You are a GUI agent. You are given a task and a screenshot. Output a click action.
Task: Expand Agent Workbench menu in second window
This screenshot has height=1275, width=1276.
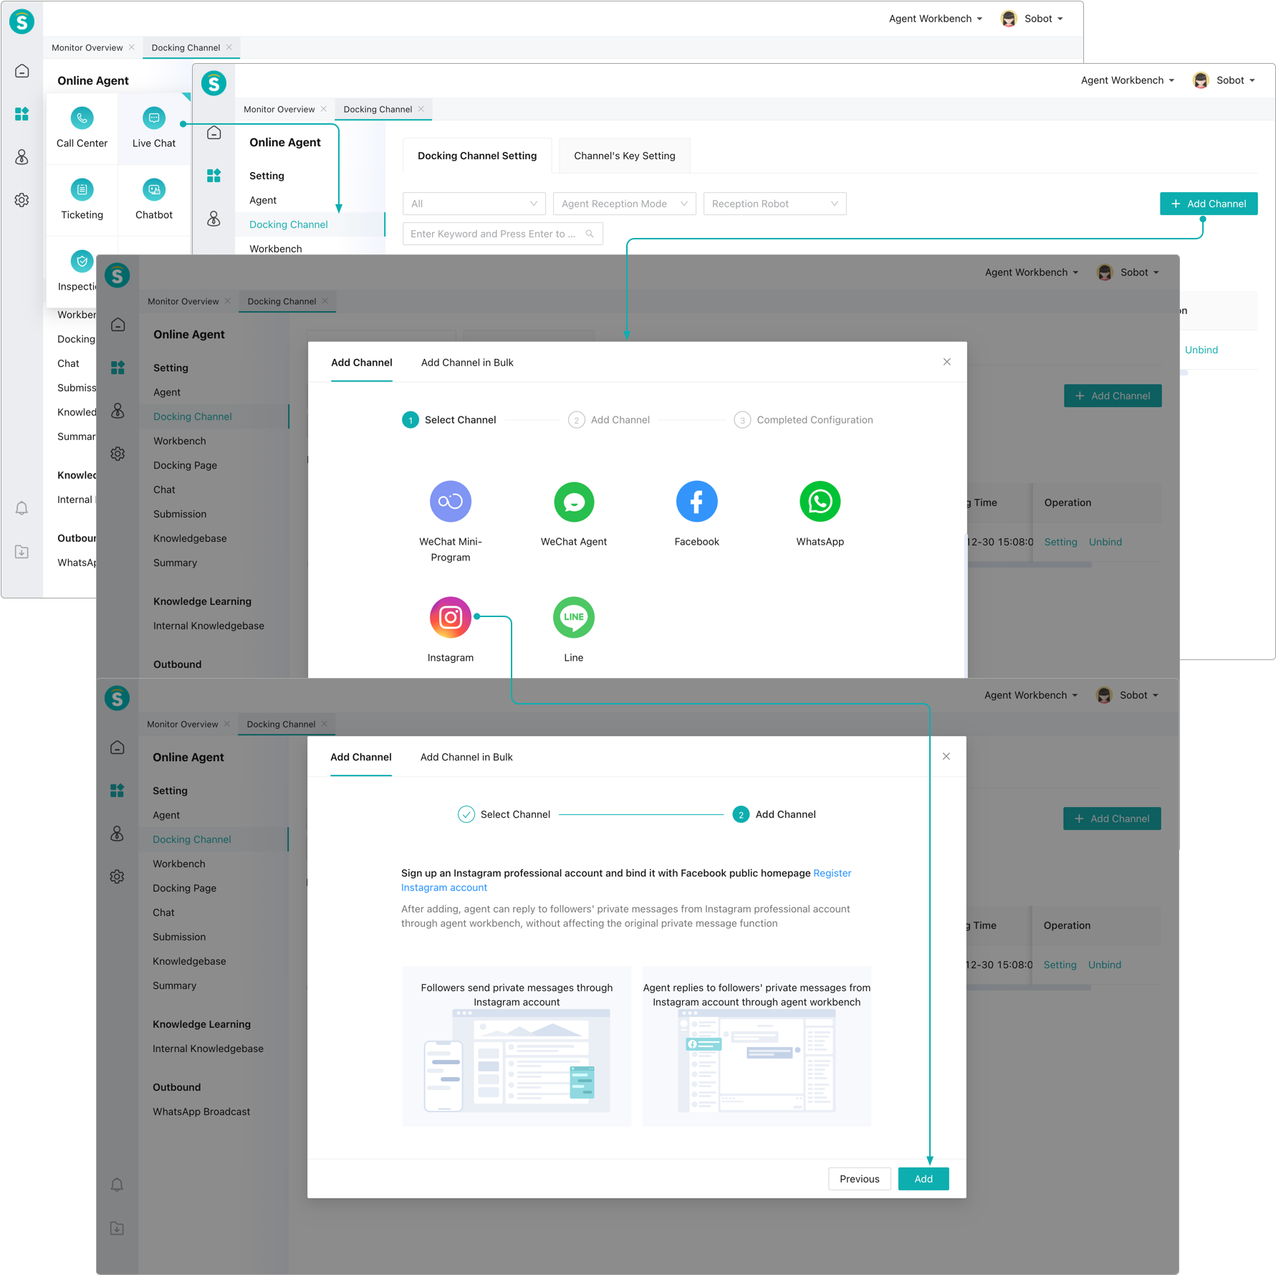[1128, 80]
